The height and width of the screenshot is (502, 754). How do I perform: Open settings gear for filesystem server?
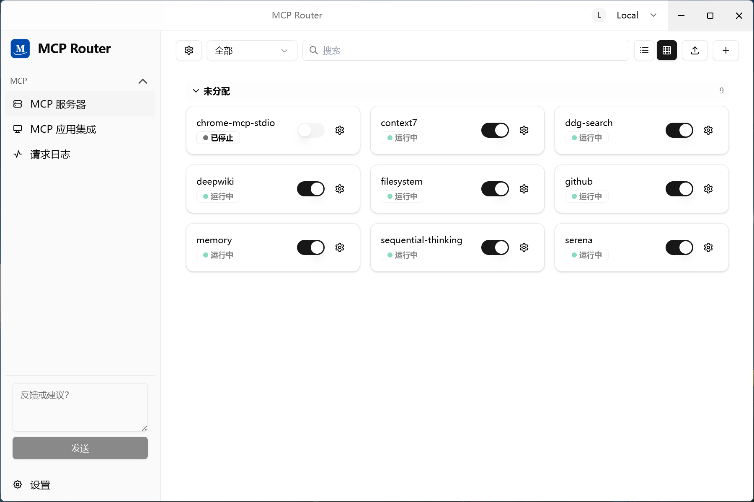pos(524,189)
